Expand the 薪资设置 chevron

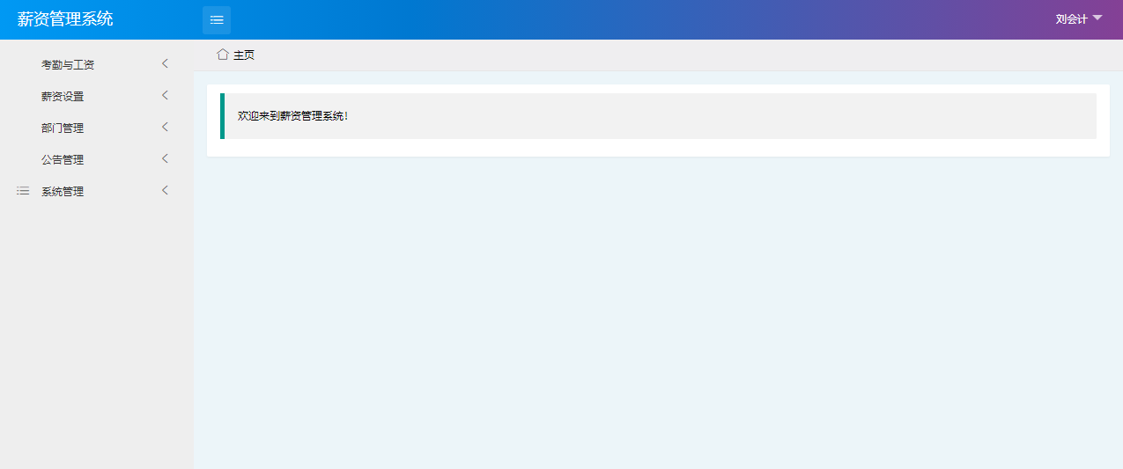[x=165, y=95]
